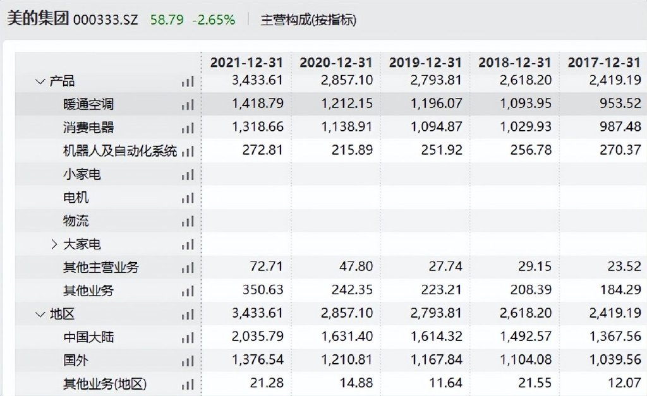
Task: Open the 小家电 row chart icon
Action: coord(187,175)
